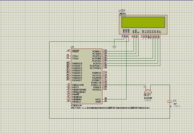Click the PC0/SCL pin 22 stub
This screenshot has height=133, width=193.
point(105,51)
